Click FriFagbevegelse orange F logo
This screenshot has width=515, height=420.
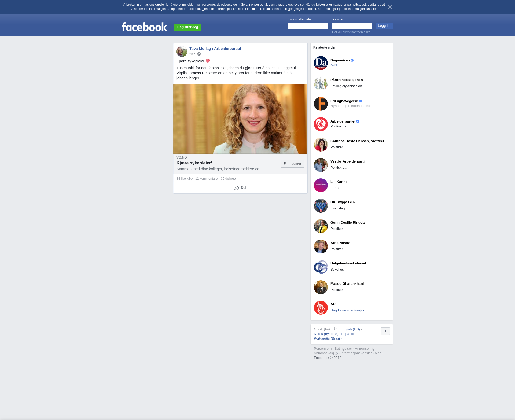click(x=321, y=104)
